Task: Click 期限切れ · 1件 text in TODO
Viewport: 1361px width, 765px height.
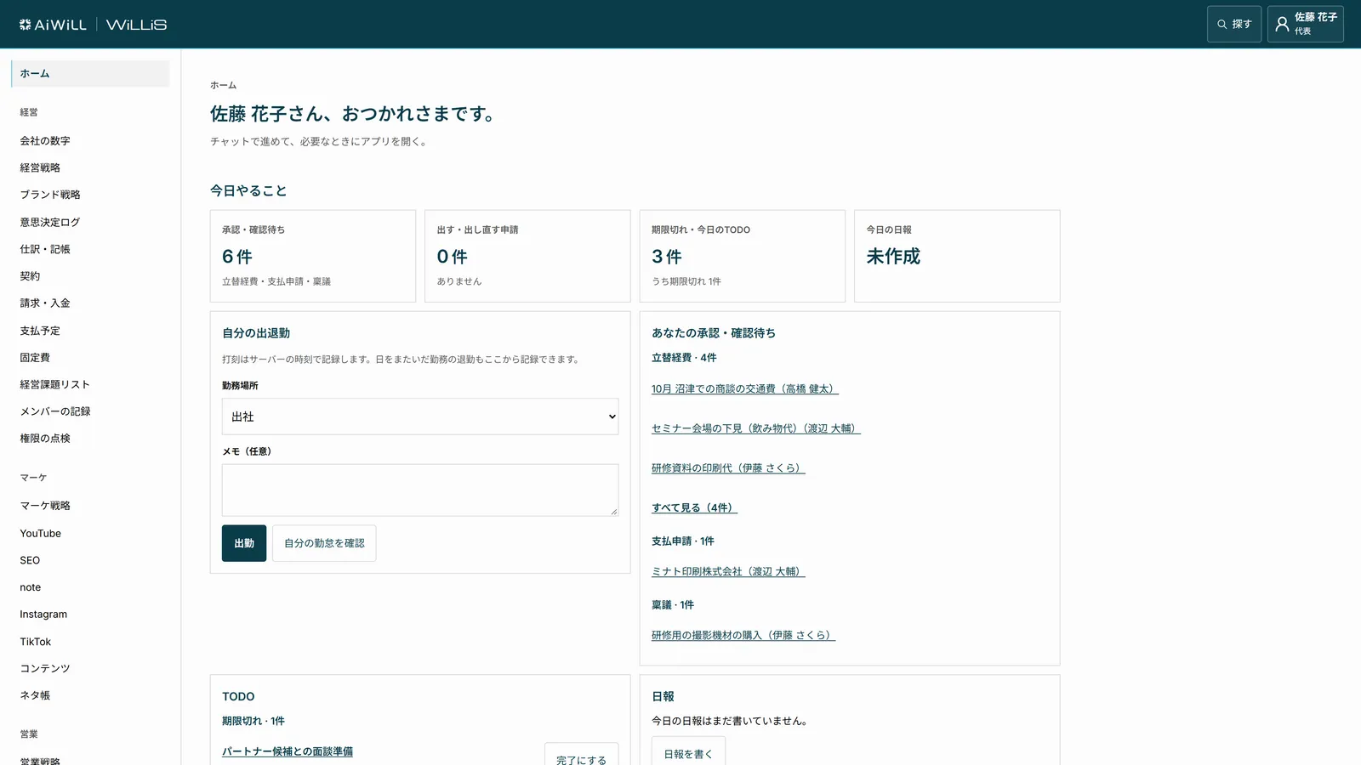Action: pos(253,721)
